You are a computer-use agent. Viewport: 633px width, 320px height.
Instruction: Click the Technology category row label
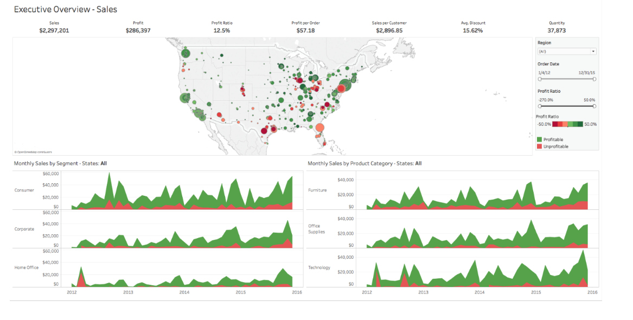(x=319, y=268)
